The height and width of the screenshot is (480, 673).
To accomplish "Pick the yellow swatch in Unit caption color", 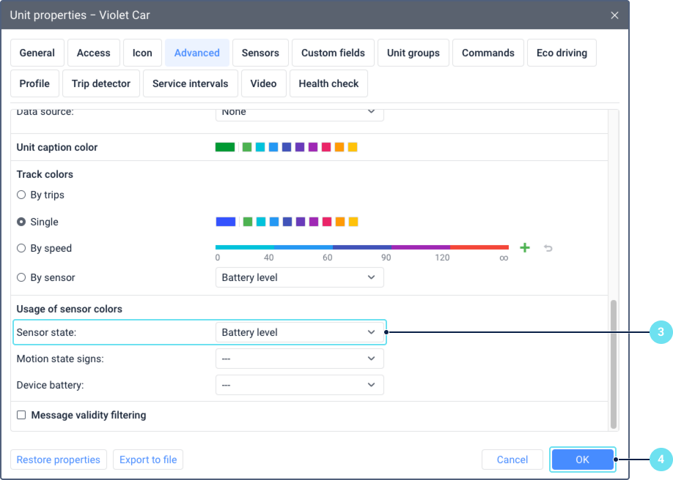I will [x=353, y=147].
